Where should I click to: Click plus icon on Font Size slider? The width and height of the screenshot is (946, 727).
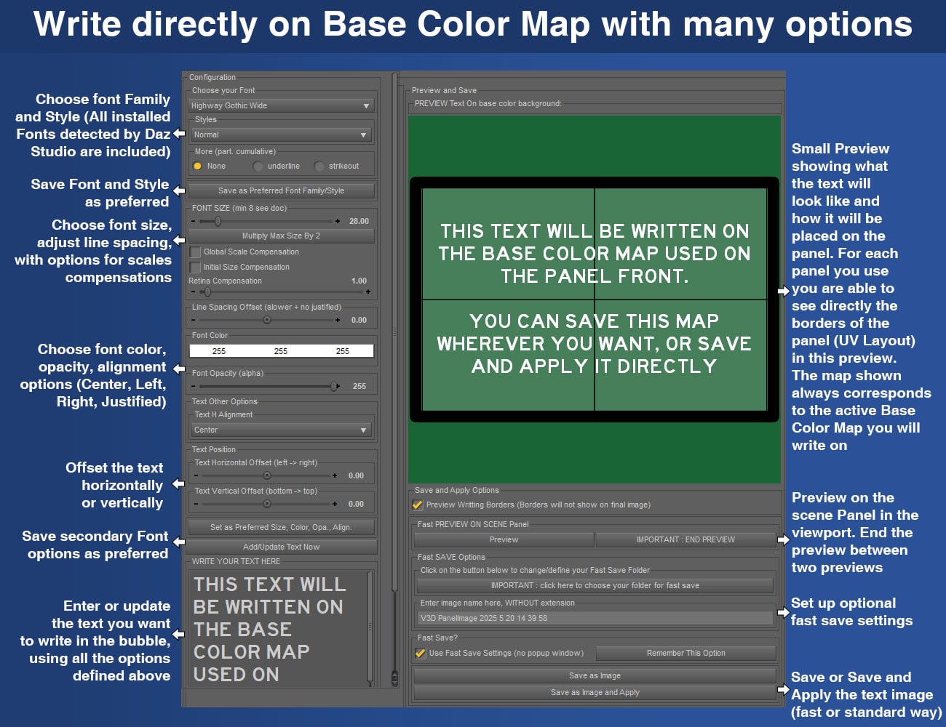(x=338, y=221)
